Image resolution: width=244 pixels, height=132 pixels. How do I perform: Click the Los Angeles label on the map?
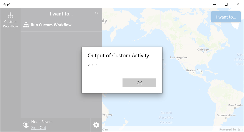click(179, 58)
